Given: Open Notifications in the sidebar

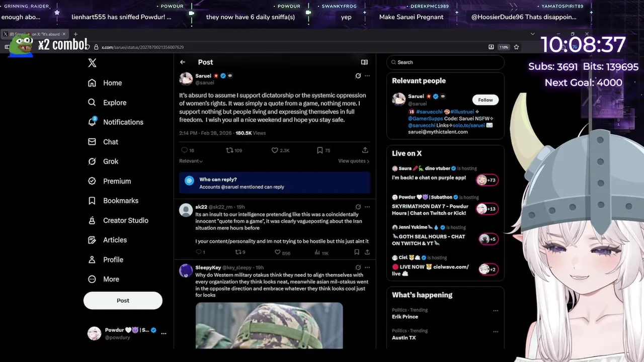Looking at the screenshot, I should [x=116, y=122].
